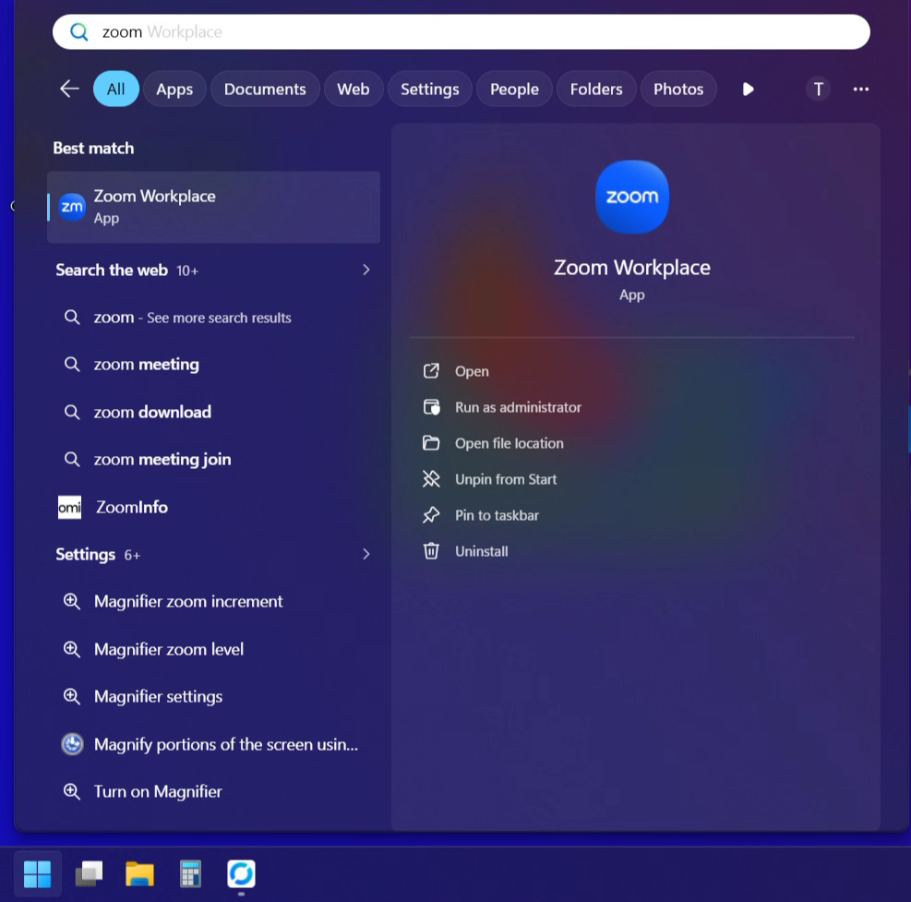The image size is (911, 902).
Task: Click the Ease of Access icon beside Magnify portions
Action: click(72, 744)
